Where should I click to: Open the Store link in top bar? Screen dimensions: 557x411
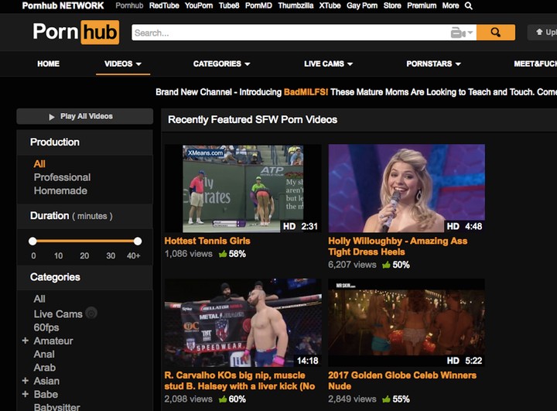pos(392,5)
